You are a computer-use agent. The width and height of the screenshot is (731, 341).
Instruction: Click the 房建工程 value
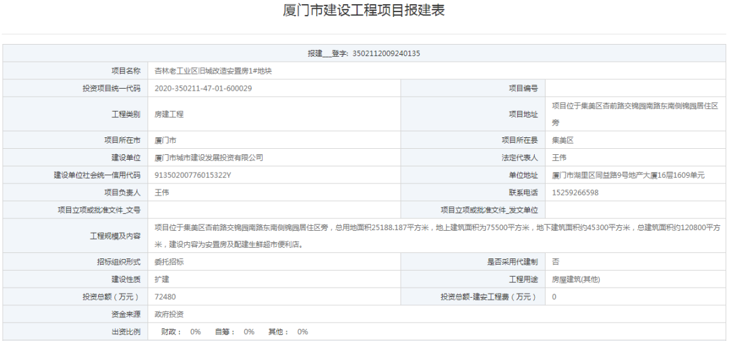coord(169,114)
